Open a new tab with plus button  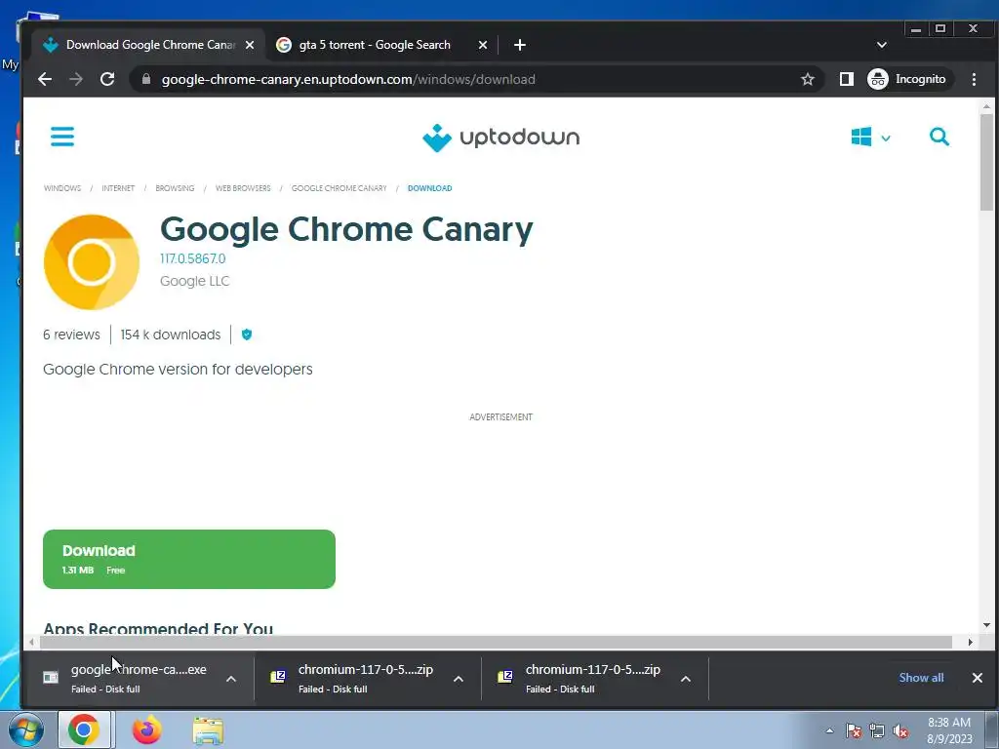(x=520, y=45)
